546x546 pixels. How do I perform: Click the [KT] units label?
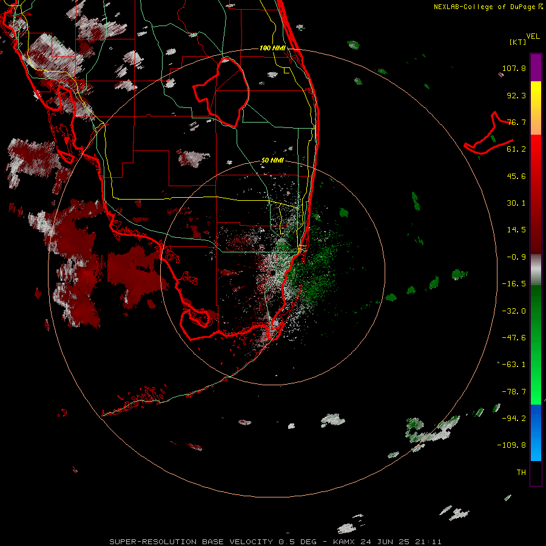tap(518, 42)
